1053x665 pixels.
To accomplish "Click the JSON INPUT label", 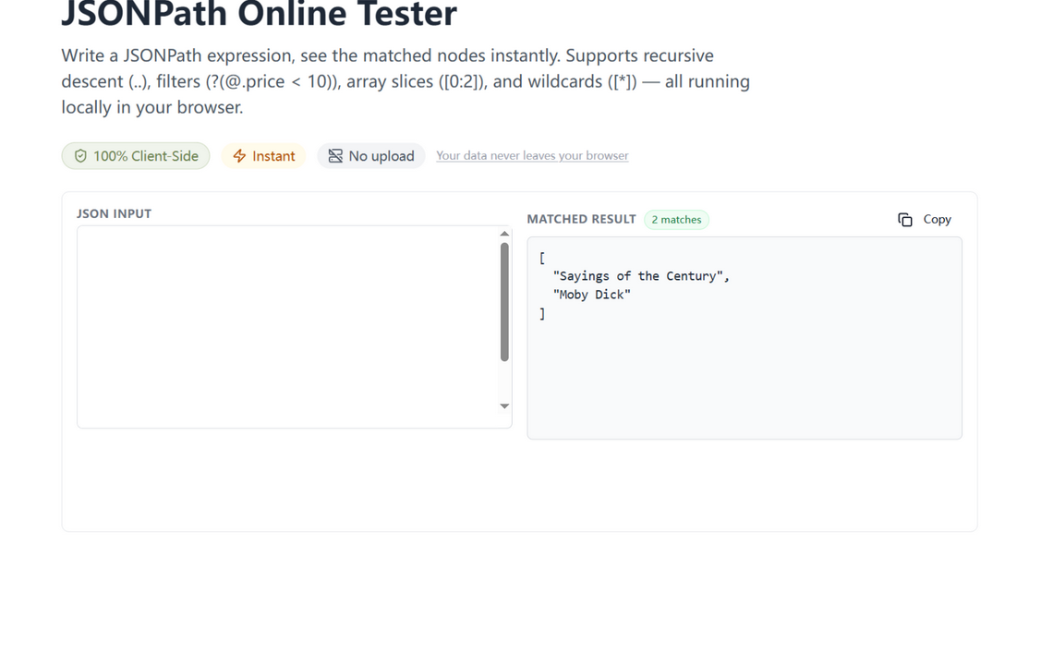I will click(114, 213).
